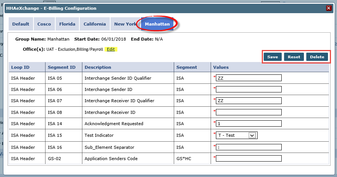This screenshot has height=177, width=337.
Task: Focus the Sub_Element Separator input
Action: coord(249,147)
